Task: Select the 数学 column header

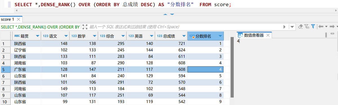Action: (83, 36)
